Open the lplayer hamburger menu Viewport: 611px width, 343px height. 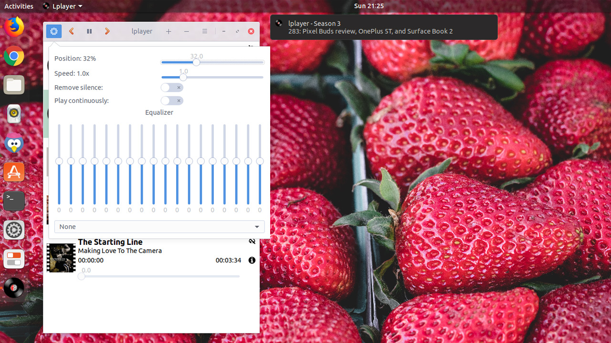(204, 31)
